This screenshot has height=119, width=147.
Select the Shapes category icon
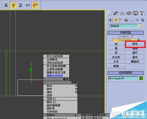[x=115, y=20]
